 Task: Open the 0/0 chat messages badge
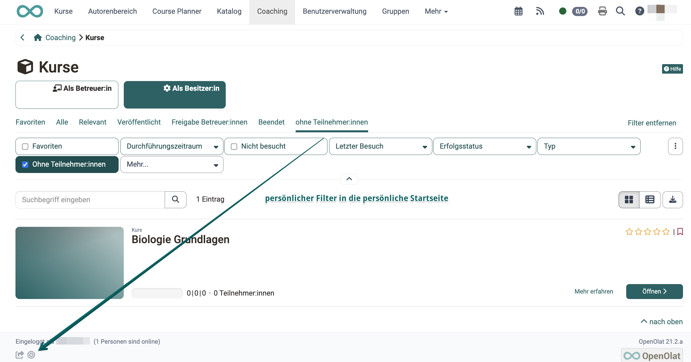580,11
